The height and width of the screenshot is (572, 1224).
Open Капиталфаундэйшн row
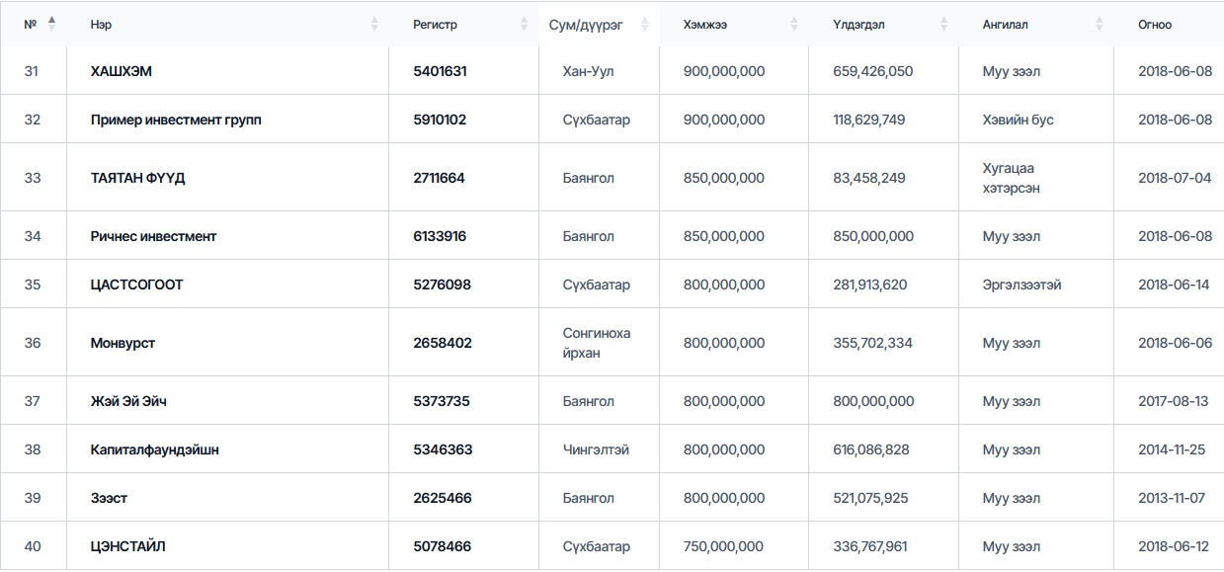[154, 449]
